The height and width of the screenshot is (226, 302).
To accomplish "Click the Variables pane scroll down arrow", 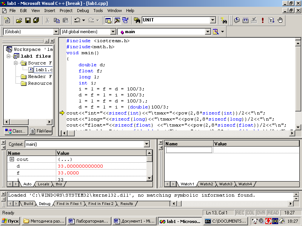I will tap(149, 178).
